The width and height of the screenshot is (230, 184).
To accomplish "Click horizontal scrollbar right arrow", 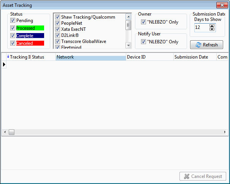I will coord(225,132).
